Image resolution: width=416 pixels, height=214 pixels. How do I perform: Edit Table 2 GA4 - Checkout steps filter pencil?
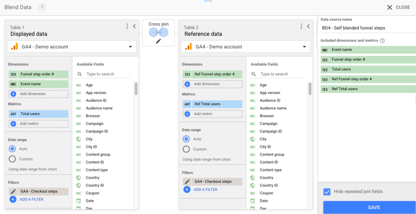pos(187,182)
